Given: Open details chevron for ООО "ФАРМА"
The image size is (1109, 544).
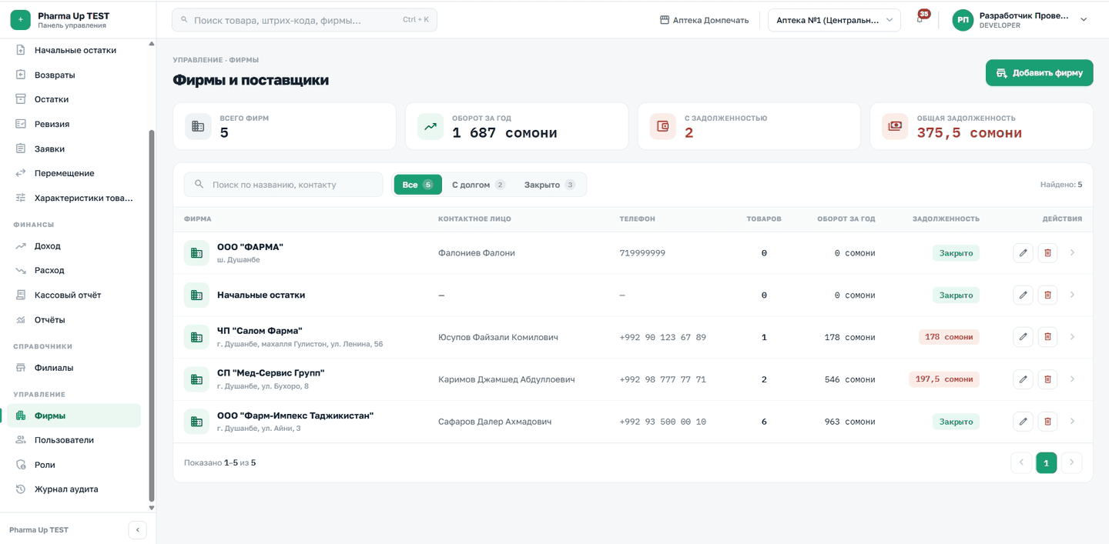Looking at the screenshot, I should (x=1072, y=252).
